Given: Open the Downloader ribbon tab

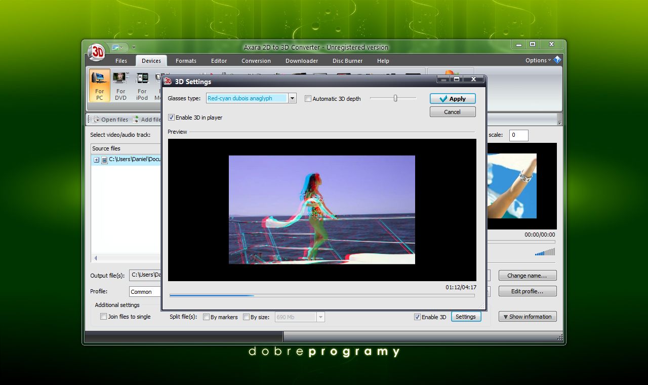Looking at the screenshot, I should (302, 61).
